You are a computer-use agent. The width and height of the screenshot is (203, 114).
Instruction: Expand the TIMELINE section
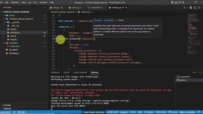(x=7, y=109)
